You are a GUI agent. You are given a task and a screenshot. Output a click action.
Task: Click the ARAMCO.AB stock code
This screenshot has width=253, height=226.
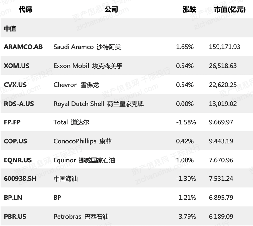[x=23, y=47]
